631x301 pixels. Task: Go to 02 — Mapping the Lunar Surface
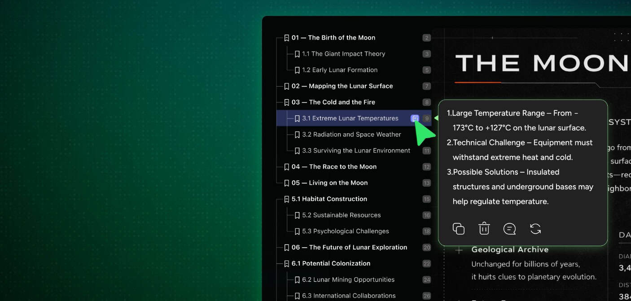342,86
